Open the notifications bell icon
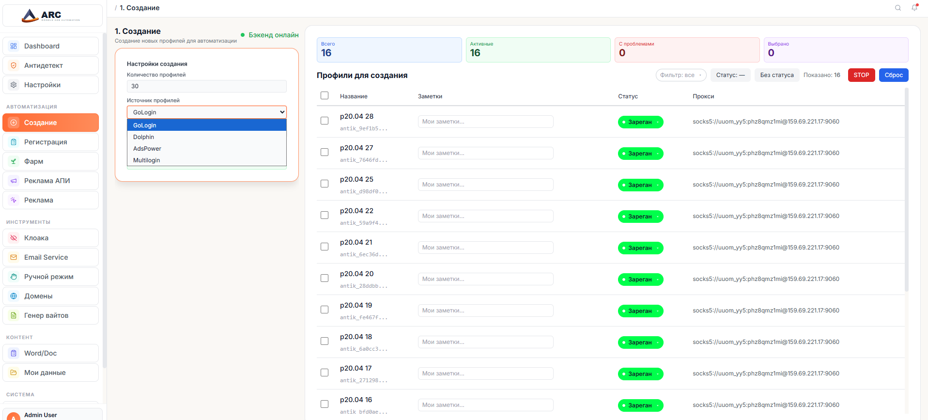The image size is (928, 420). pyautogui.click(x=914, y=8)
